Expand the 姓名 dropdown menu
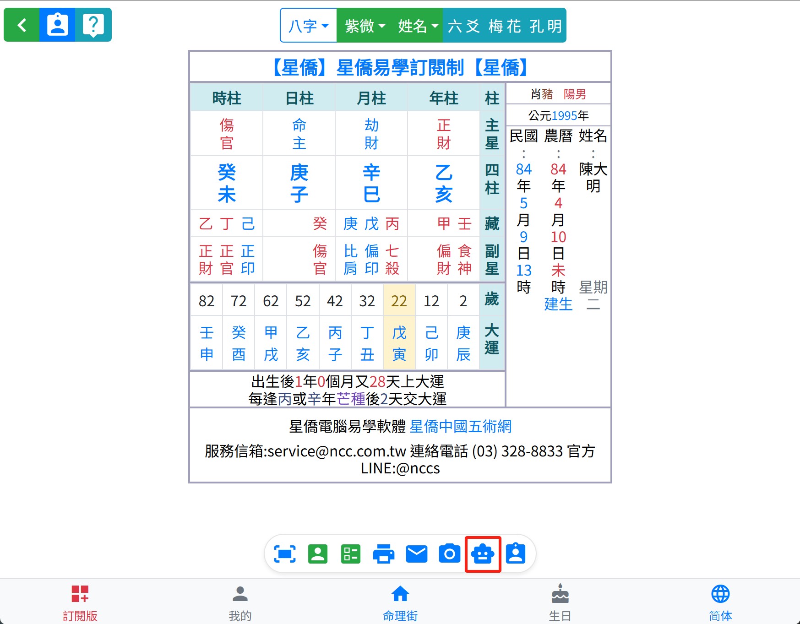The height and width of the screenshot is (624, 800). (x=418, y=26)
